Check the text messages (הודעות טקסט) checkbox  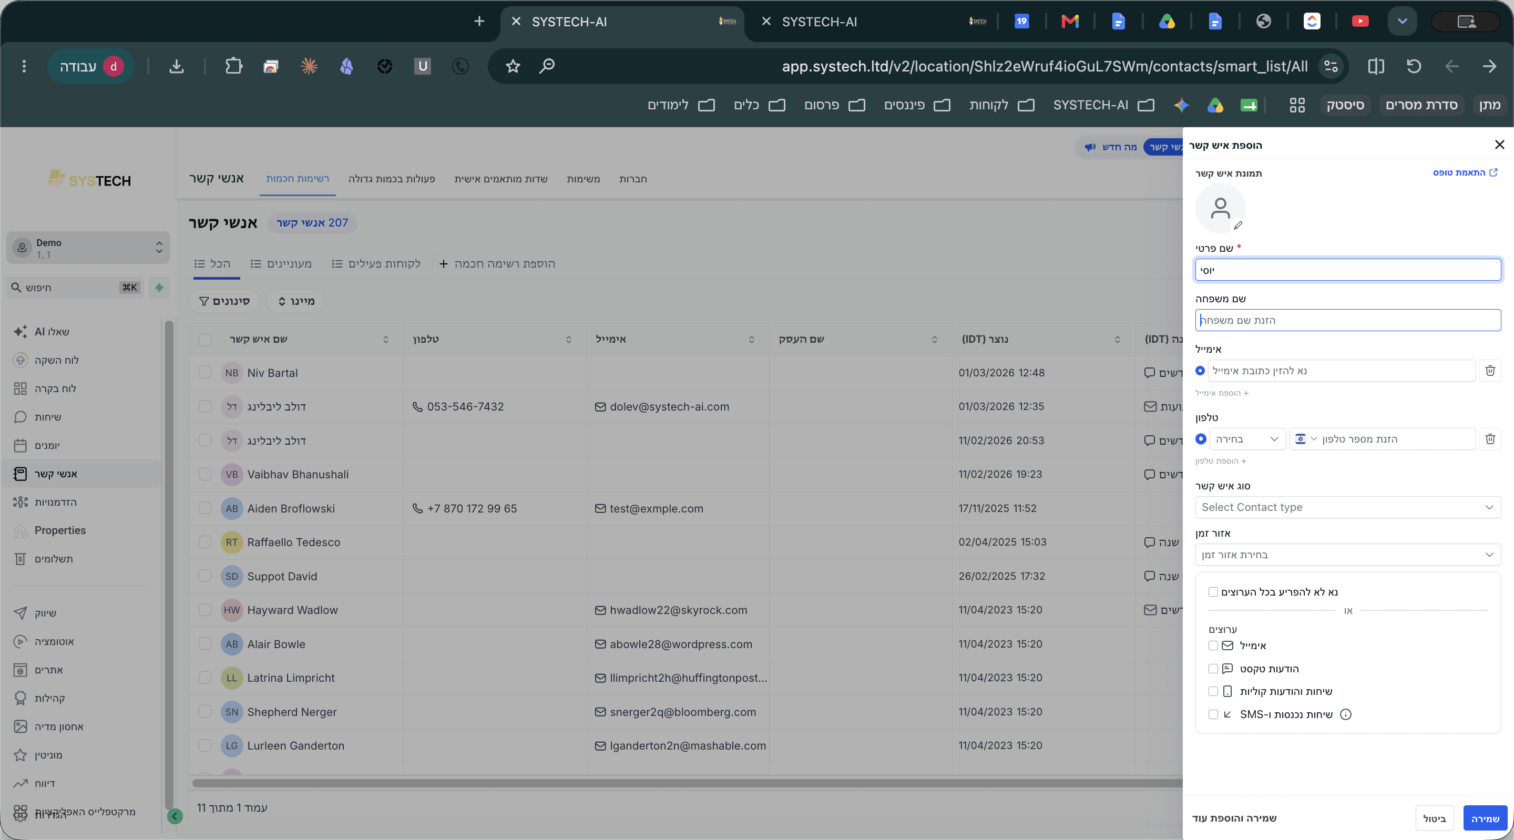point(1213,668)
